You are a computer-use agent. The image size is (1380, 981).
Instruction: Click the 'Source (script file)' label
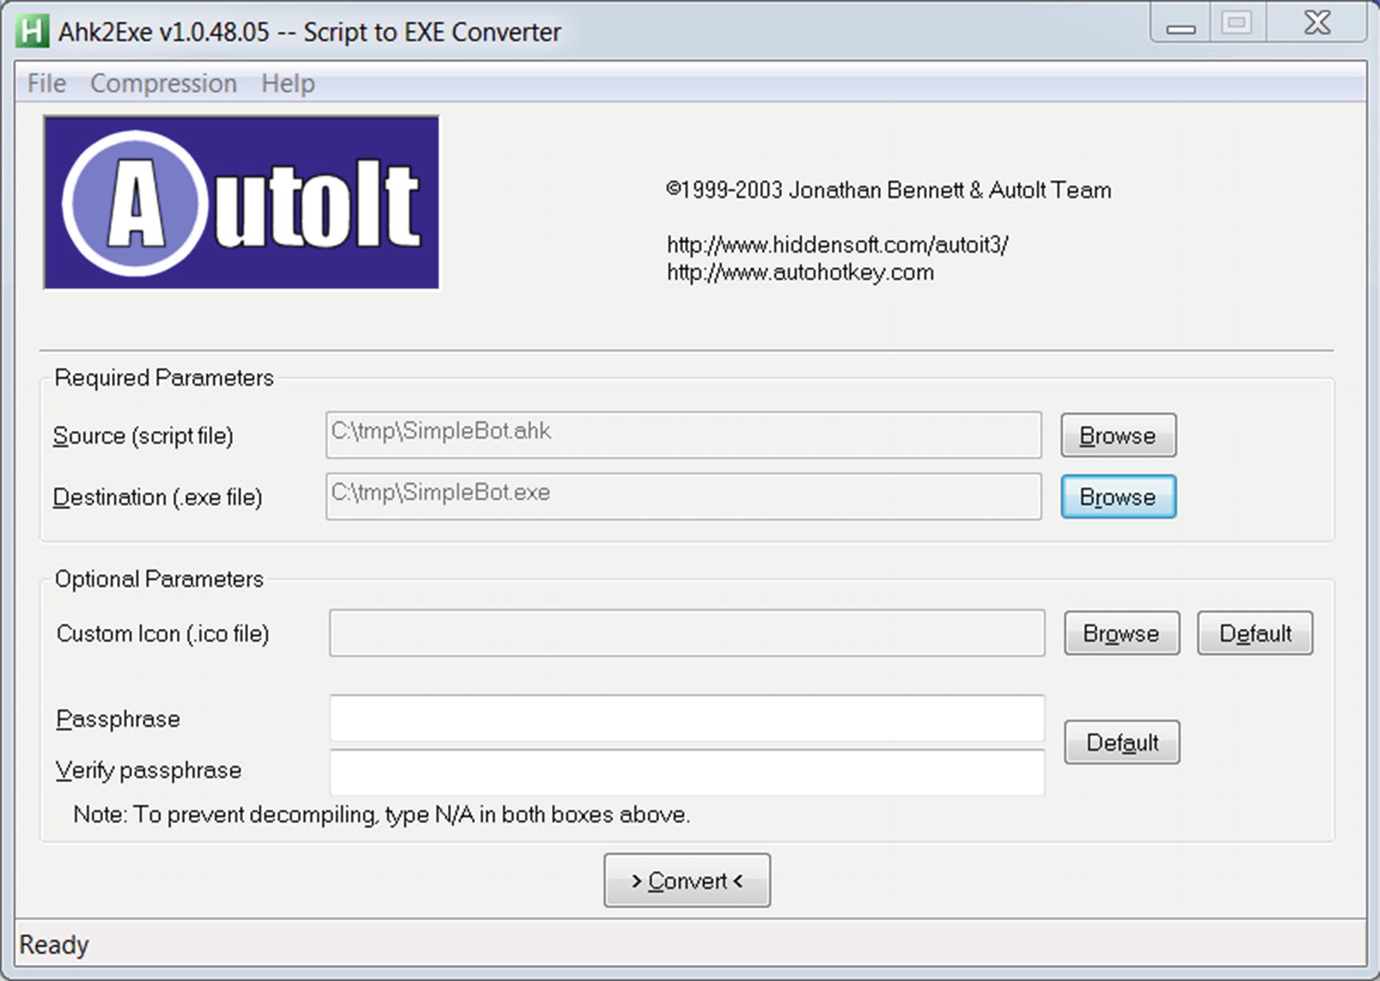[143, 436]
